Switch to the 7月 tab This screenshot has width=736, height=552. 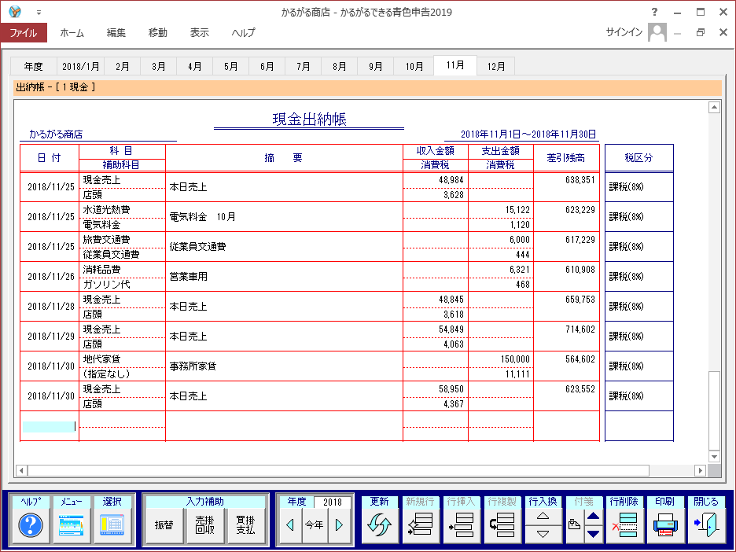click(x=304, y=67)
